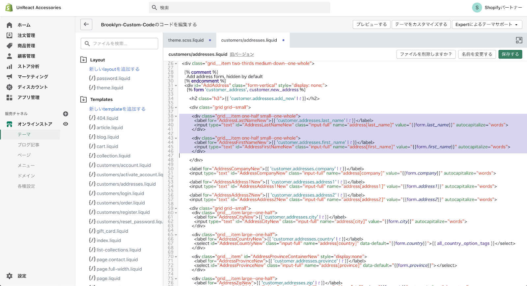Fold code at line 38

tap(176, 116)
